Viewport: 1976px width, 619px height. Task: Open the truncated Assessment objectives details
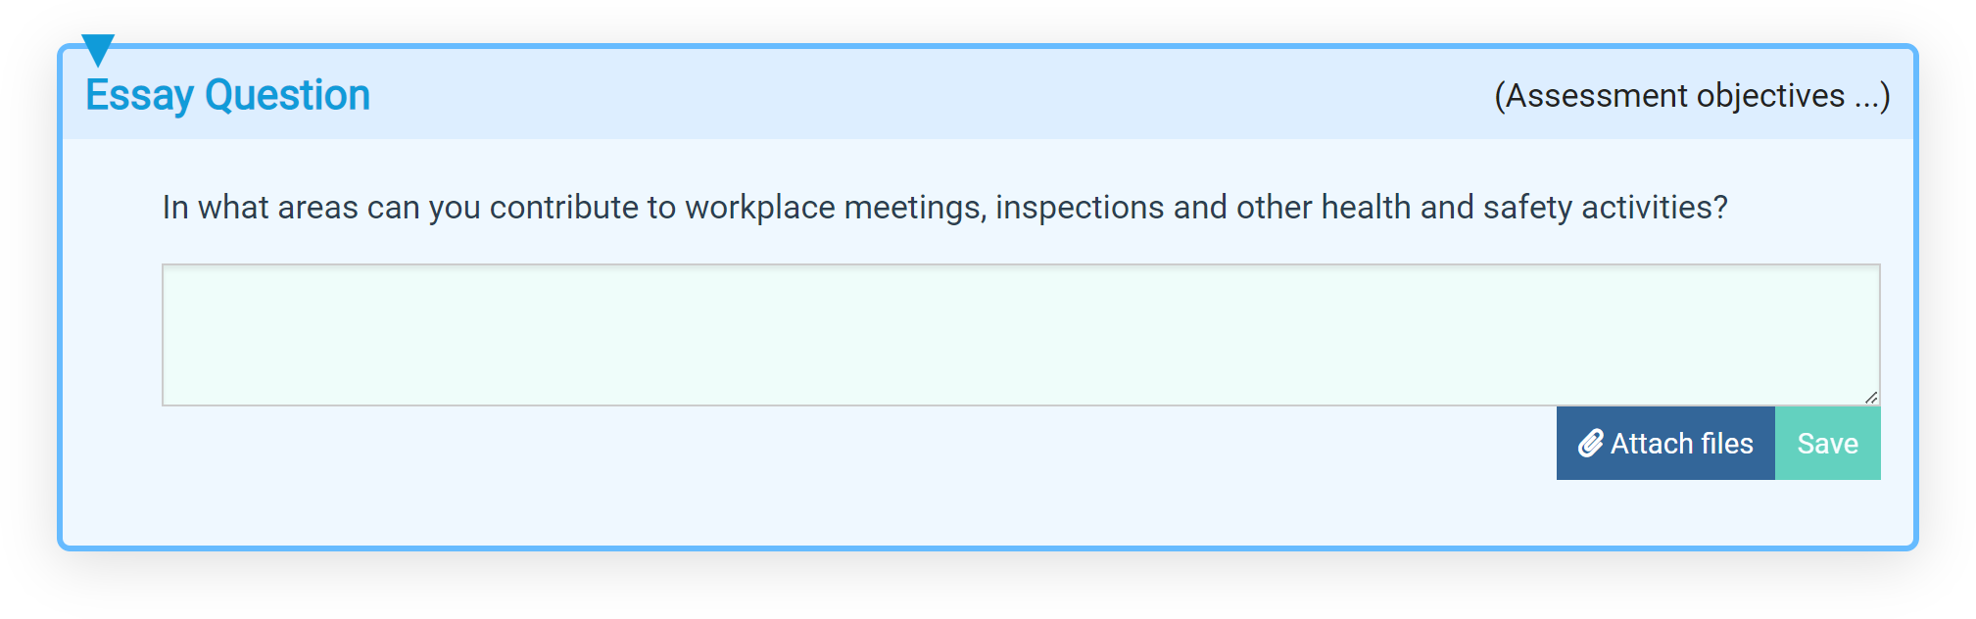point(1690,95)
